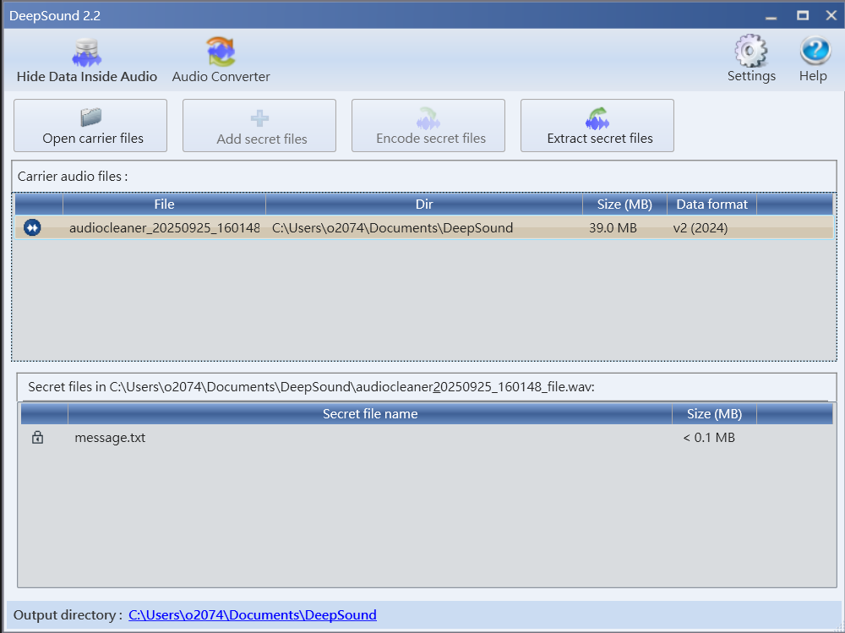The width and height of the screenshot is (845, 633).
Task: Launch the Audio Converter tool
Action: click(221, 60)
